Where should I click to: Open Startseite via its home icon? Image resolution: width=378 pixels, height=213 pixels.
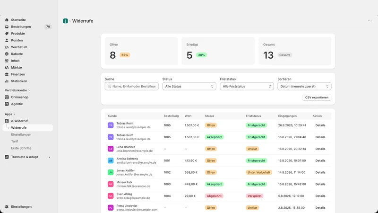tap(7, 20)
